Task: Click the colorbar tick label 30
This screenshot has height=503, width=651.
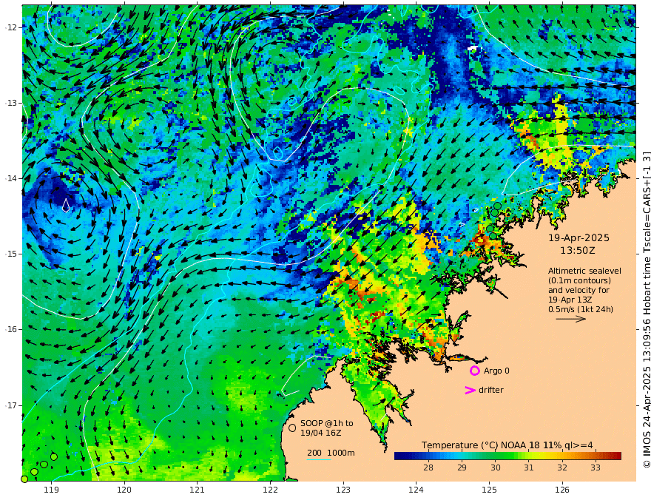Action: pos(496,467)
